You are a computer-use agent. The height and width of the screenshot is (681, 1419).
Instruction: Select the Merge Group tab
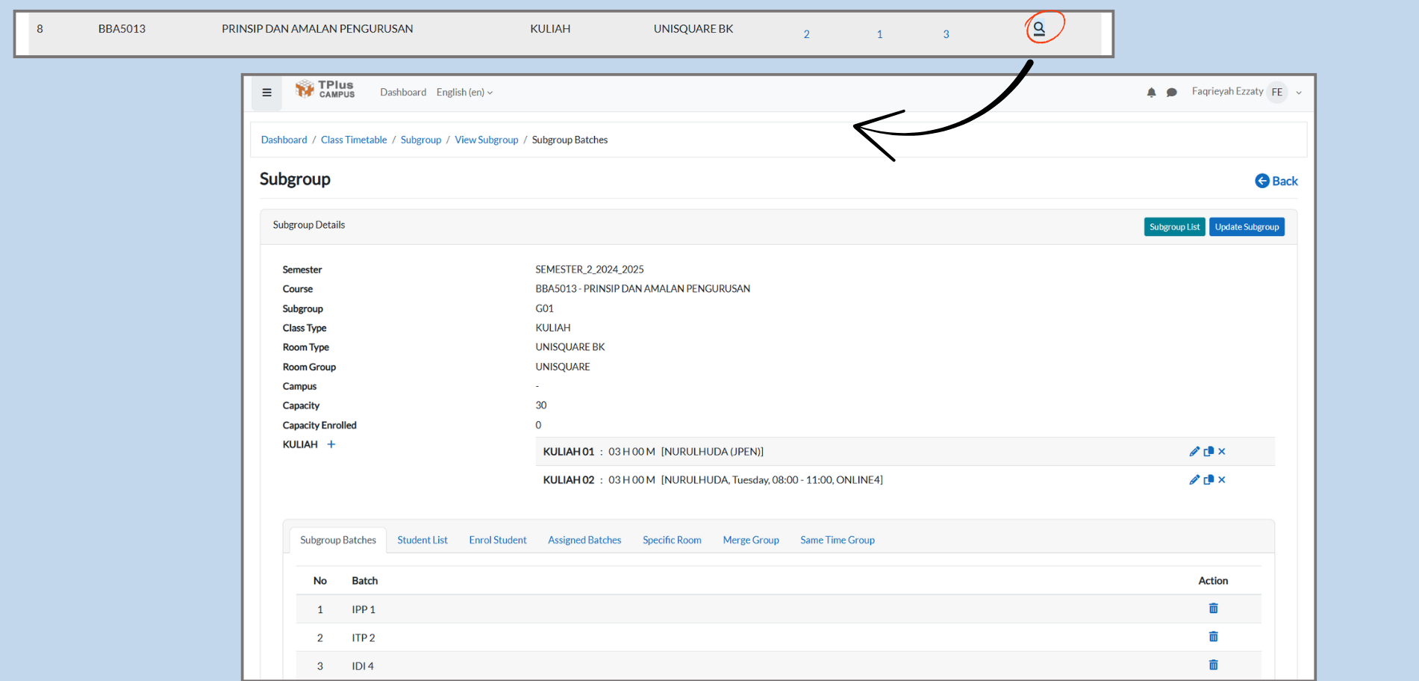[750, 540]
